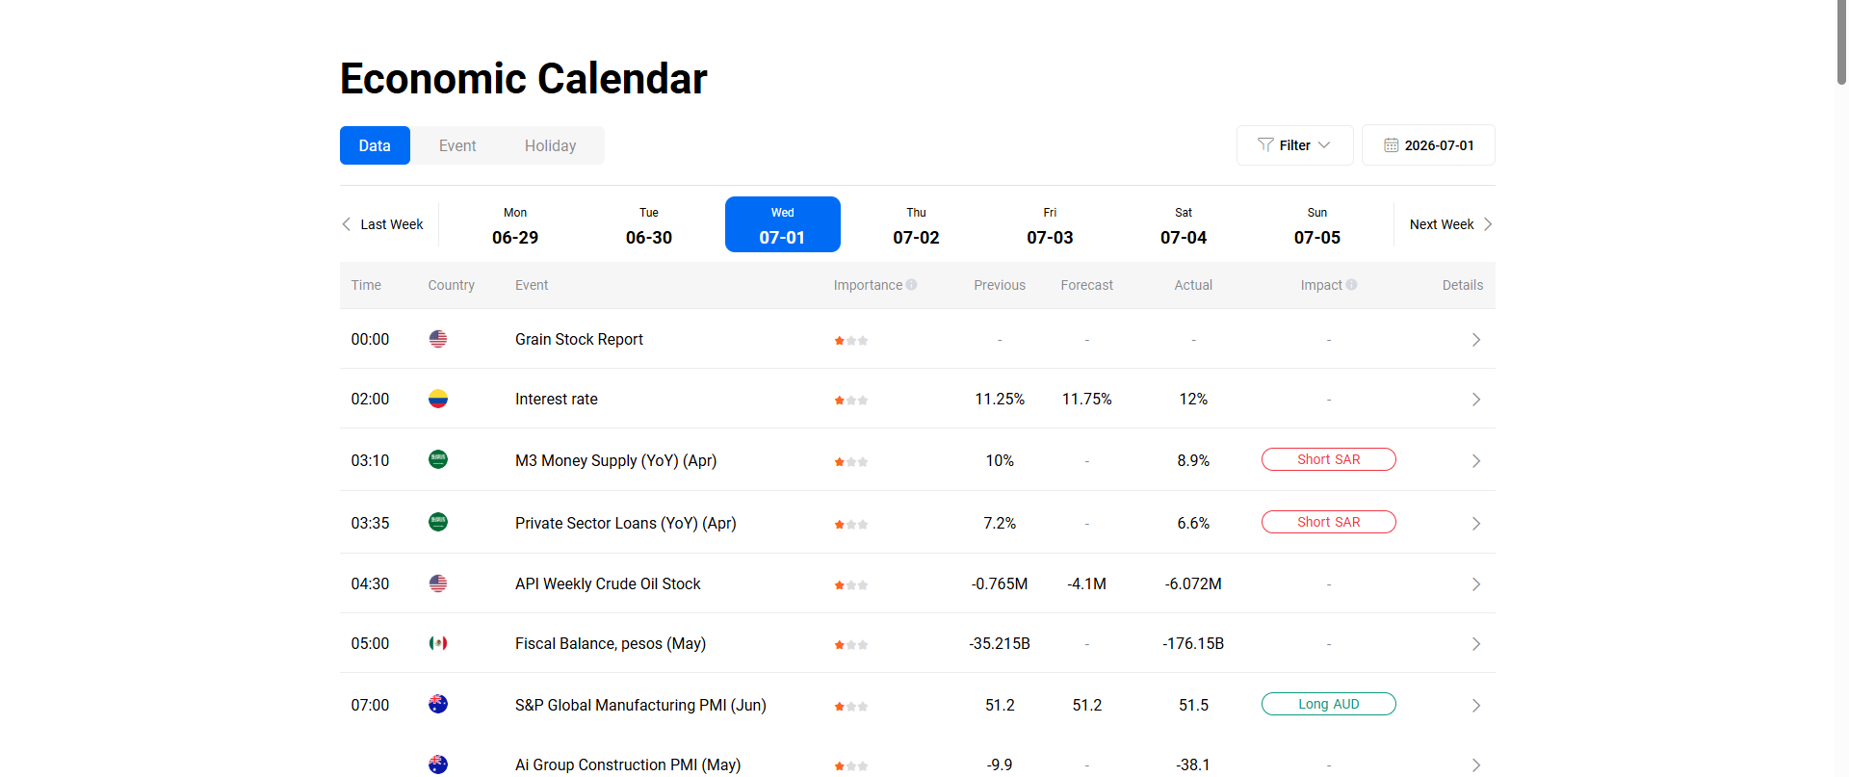Go to Next Week
Screen dimensions: 1849x777
[1451, 224]
